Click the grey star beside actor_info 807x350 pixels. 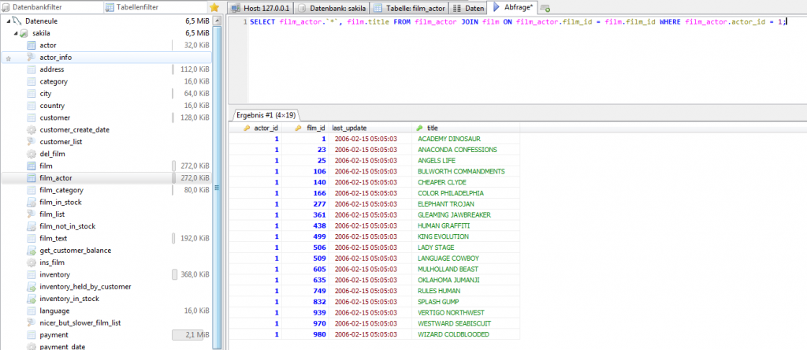9,58
